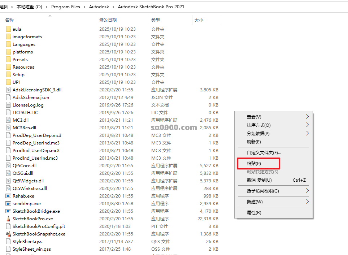Select the eula folder icon
This screenshot has width=348, height=255.
pos(8,29)
